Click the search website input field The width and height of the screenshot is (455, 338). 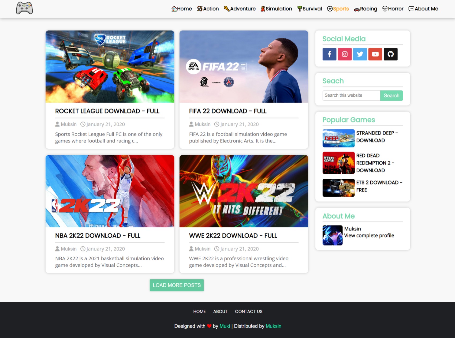pos(350,95)
